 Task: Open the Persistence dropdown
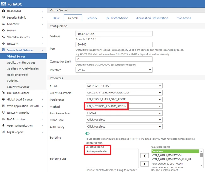124,99
